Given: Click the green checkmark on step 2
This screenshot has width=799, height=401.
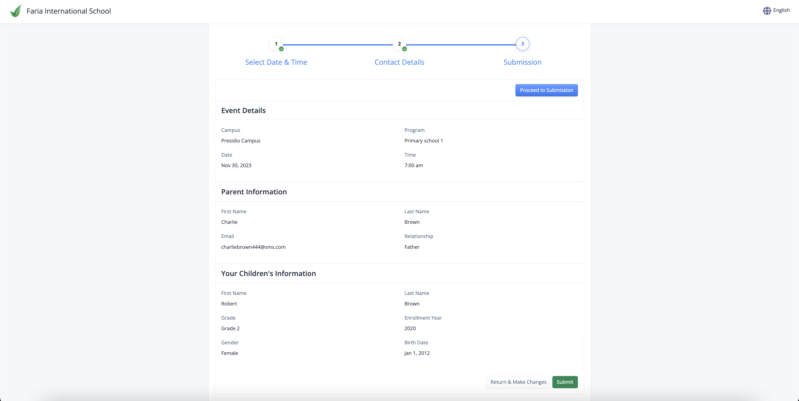Looking at the screenshot, I should [x=404, y=49].
